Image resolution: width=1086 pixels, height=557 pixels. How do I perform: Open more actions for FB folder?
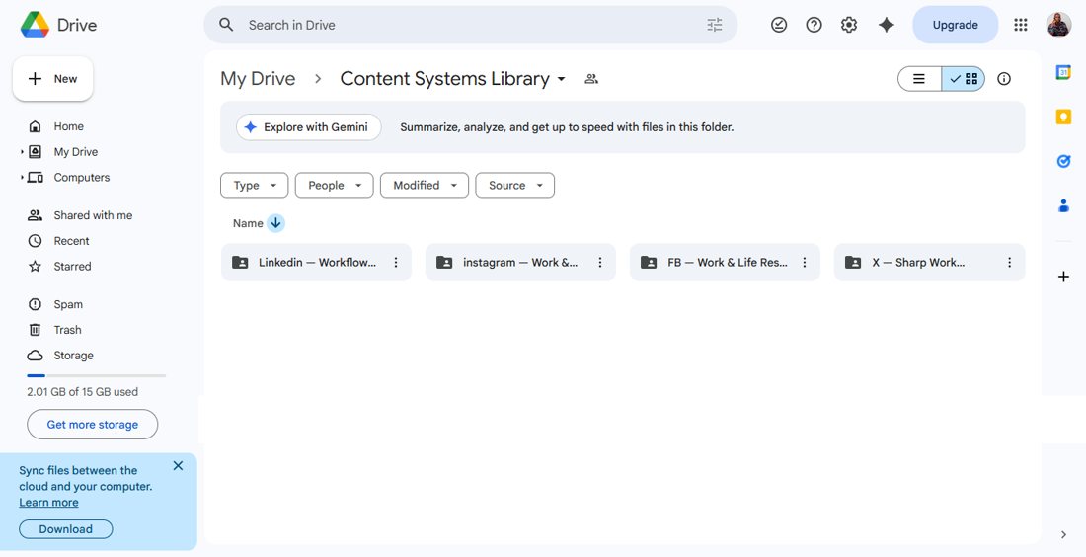click(x=804, y=263)
